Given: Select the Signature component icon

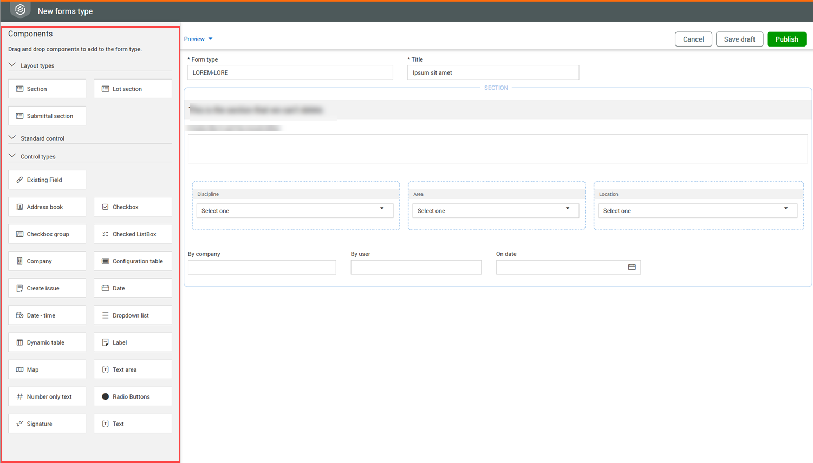Looking at the screenshot, I should (19, 424).
